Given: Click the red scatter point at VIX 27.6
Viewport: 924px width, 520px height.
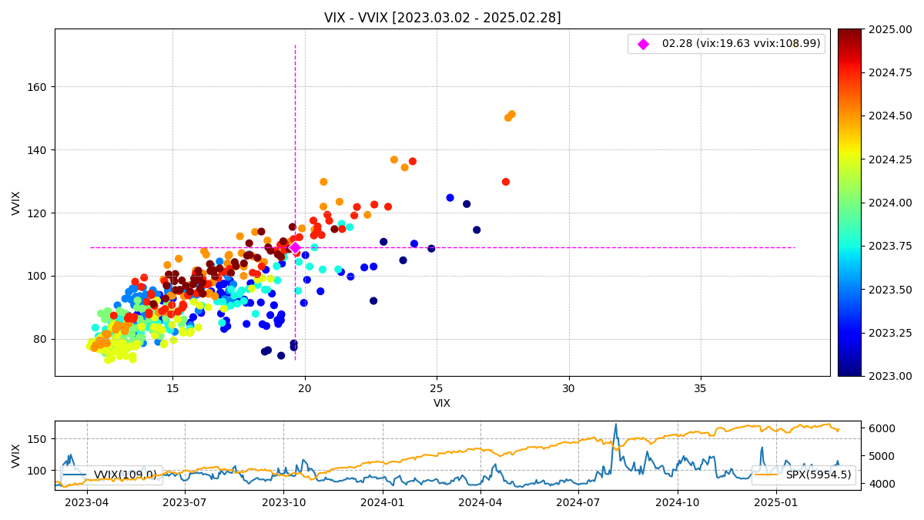Looking at the screenshot, I should tap(506, 182).
